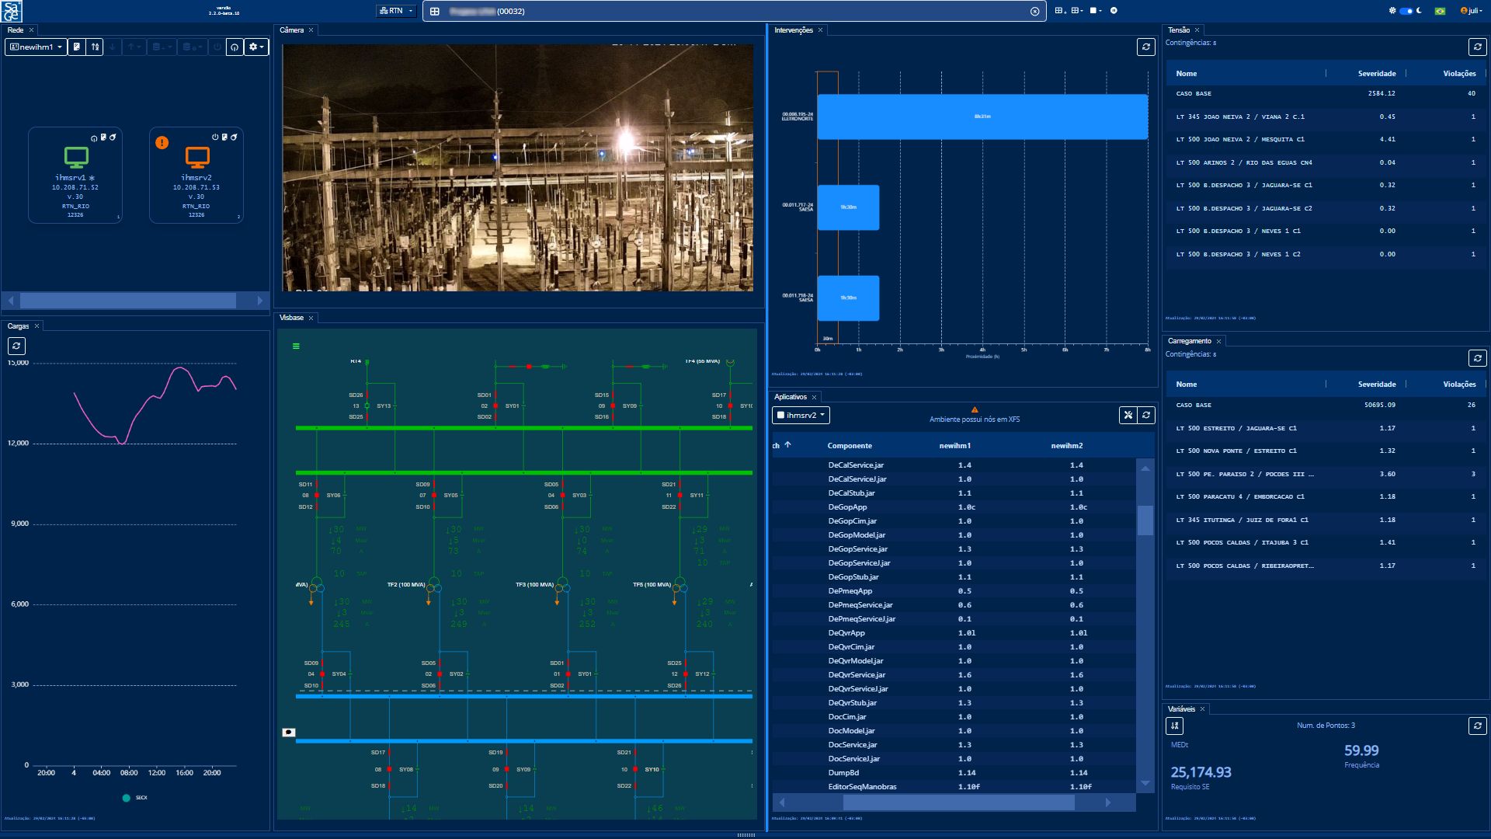1491x839 pixels.
Task: Refresh the Cargas chart
Action: pos(17,346)
